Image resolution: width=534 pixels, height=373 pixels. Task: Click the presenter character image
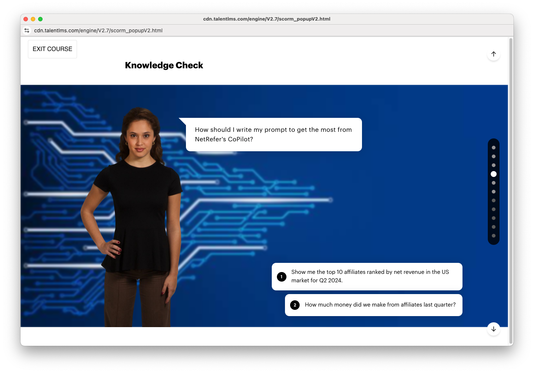pos(132,217)
